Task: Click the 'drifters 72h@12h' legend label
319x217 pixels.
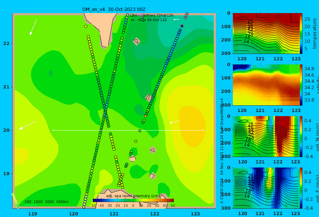Action: [x=158, y=15]
